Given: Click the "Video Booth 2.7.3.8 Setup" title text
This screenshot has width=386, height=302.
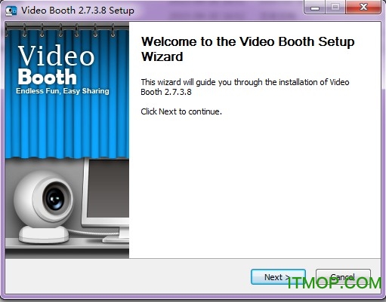Looking at the screenshot, I should [x=78, y=11].
